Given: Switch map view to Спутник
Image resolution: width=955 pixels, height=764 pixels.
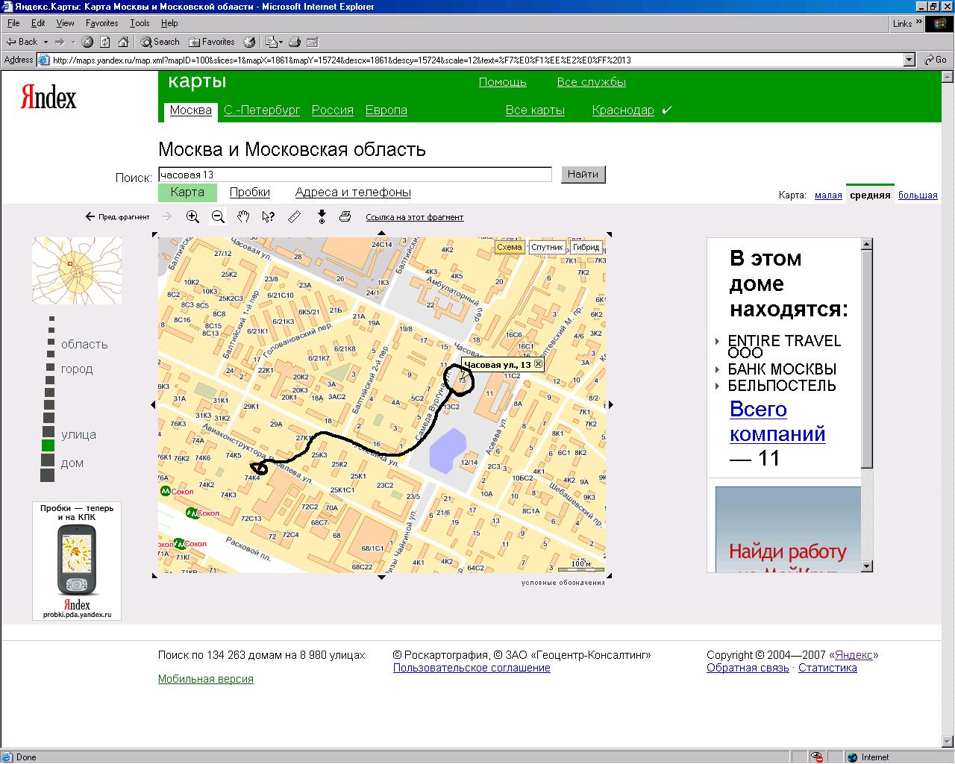Looking at the screenshot, I should click(x=547, y=248).
